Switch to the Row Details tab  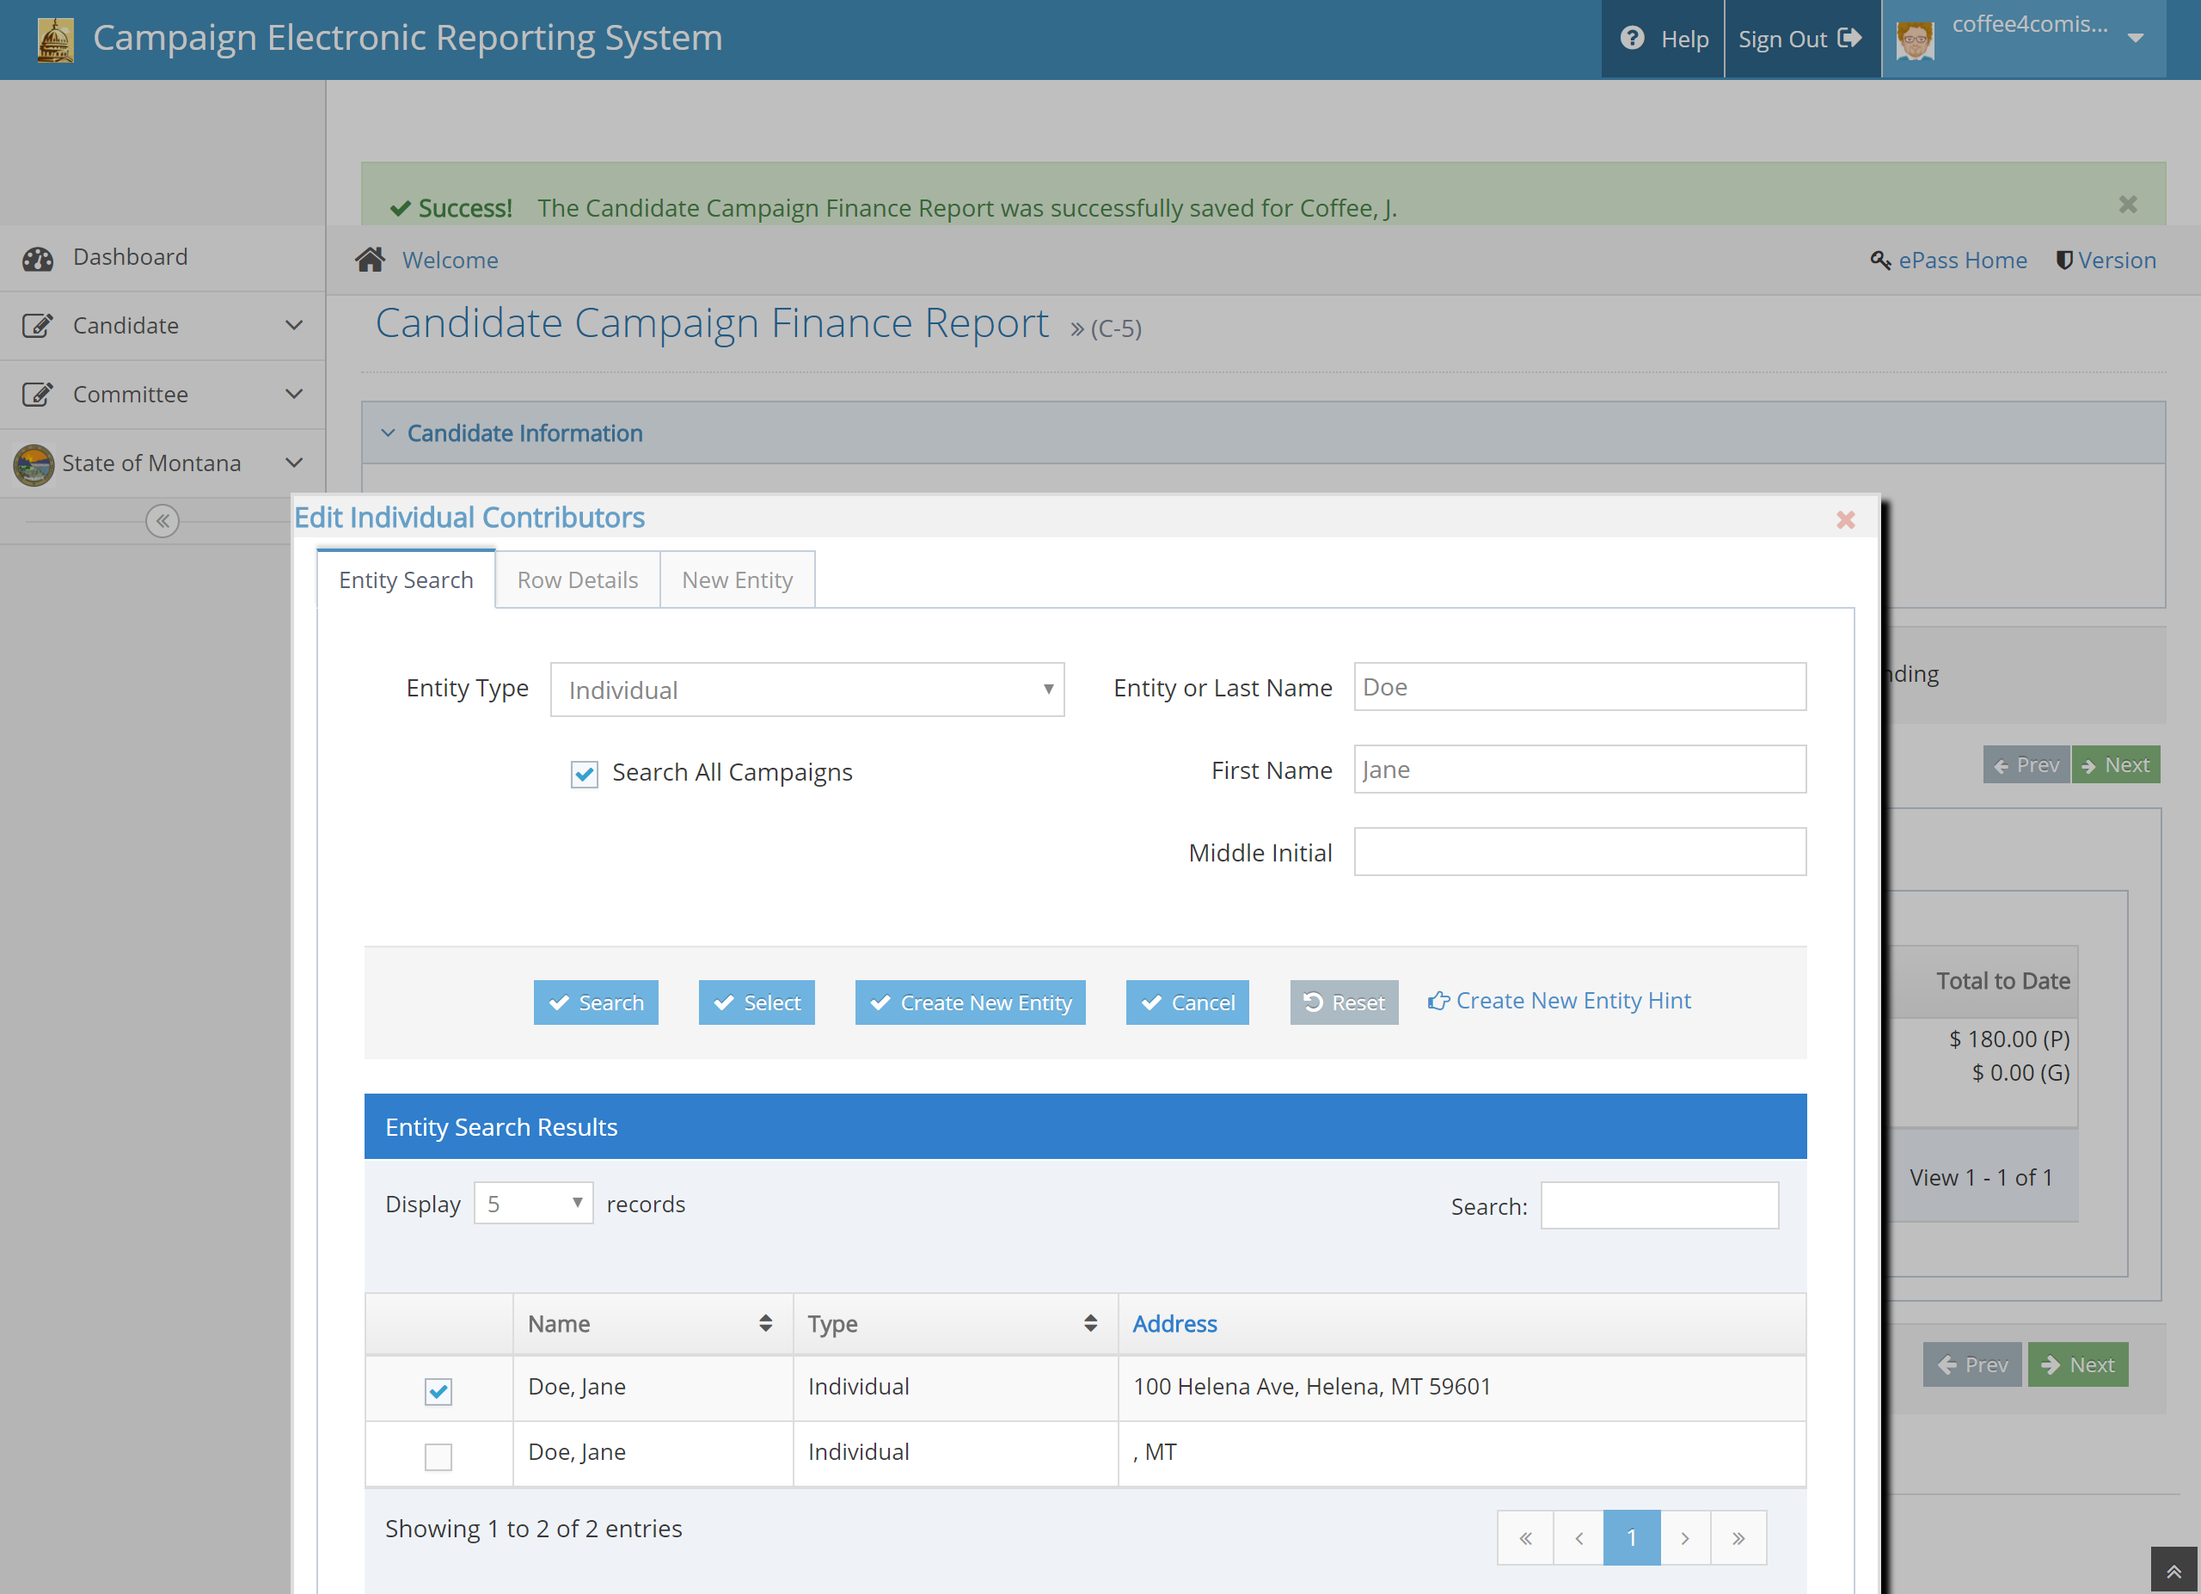click(576, 580)
